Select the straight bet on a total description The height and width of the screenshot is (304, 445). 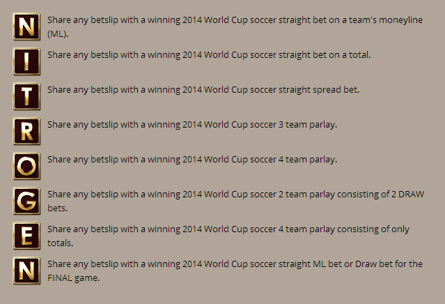point(209,55)
